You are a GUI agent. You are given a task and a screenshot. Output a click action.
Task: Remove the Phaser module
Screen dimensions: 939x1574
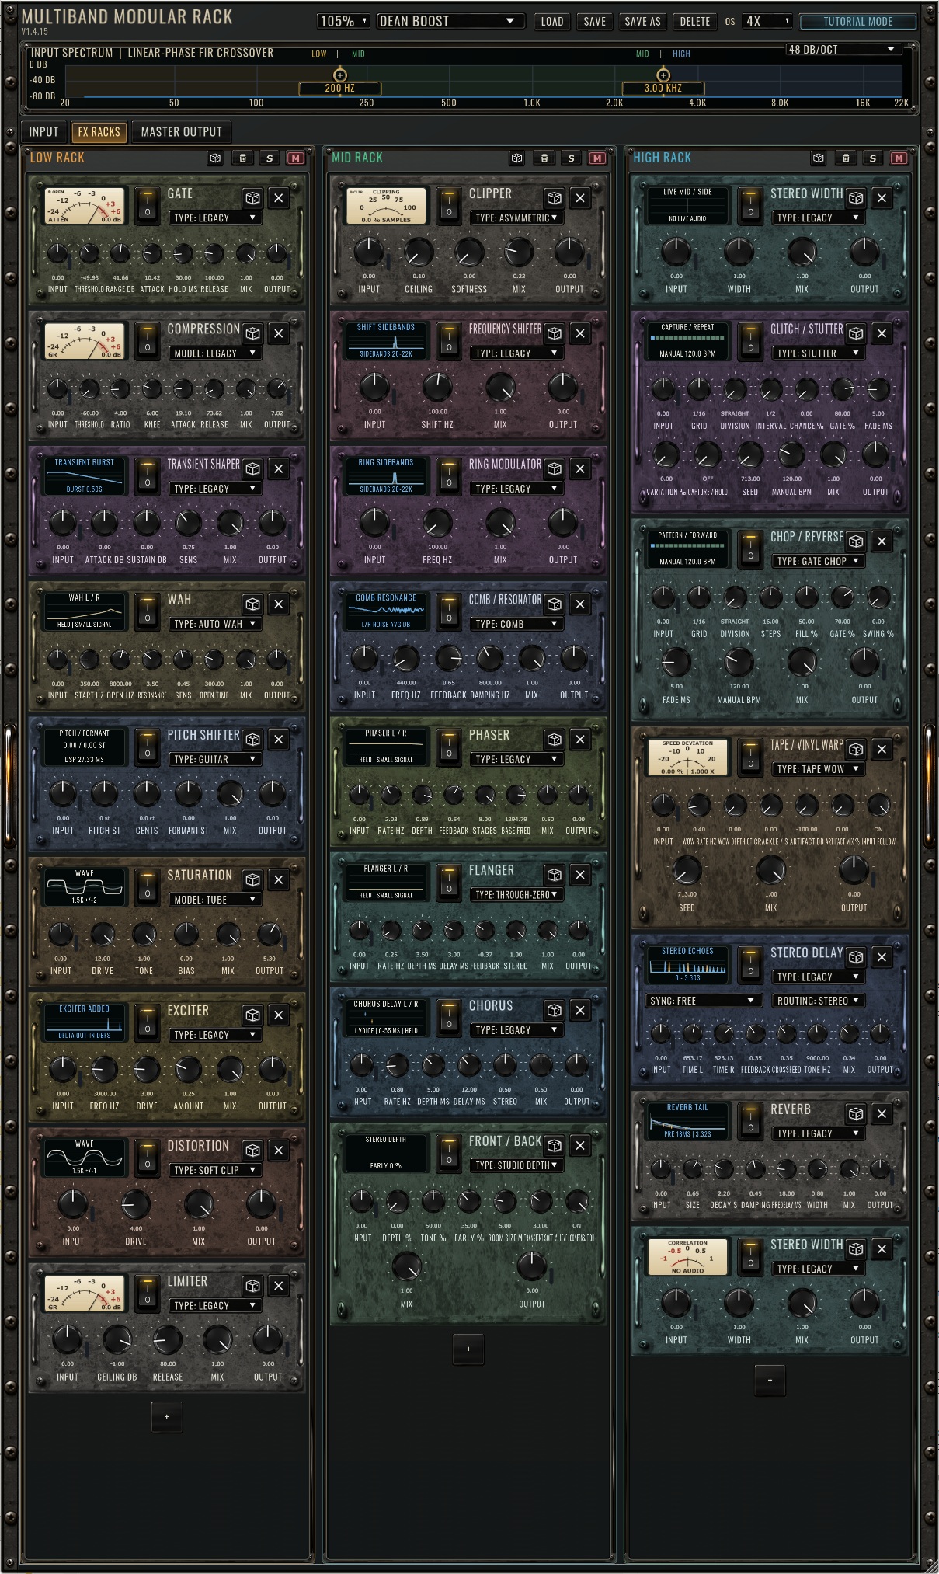(580, 740)
